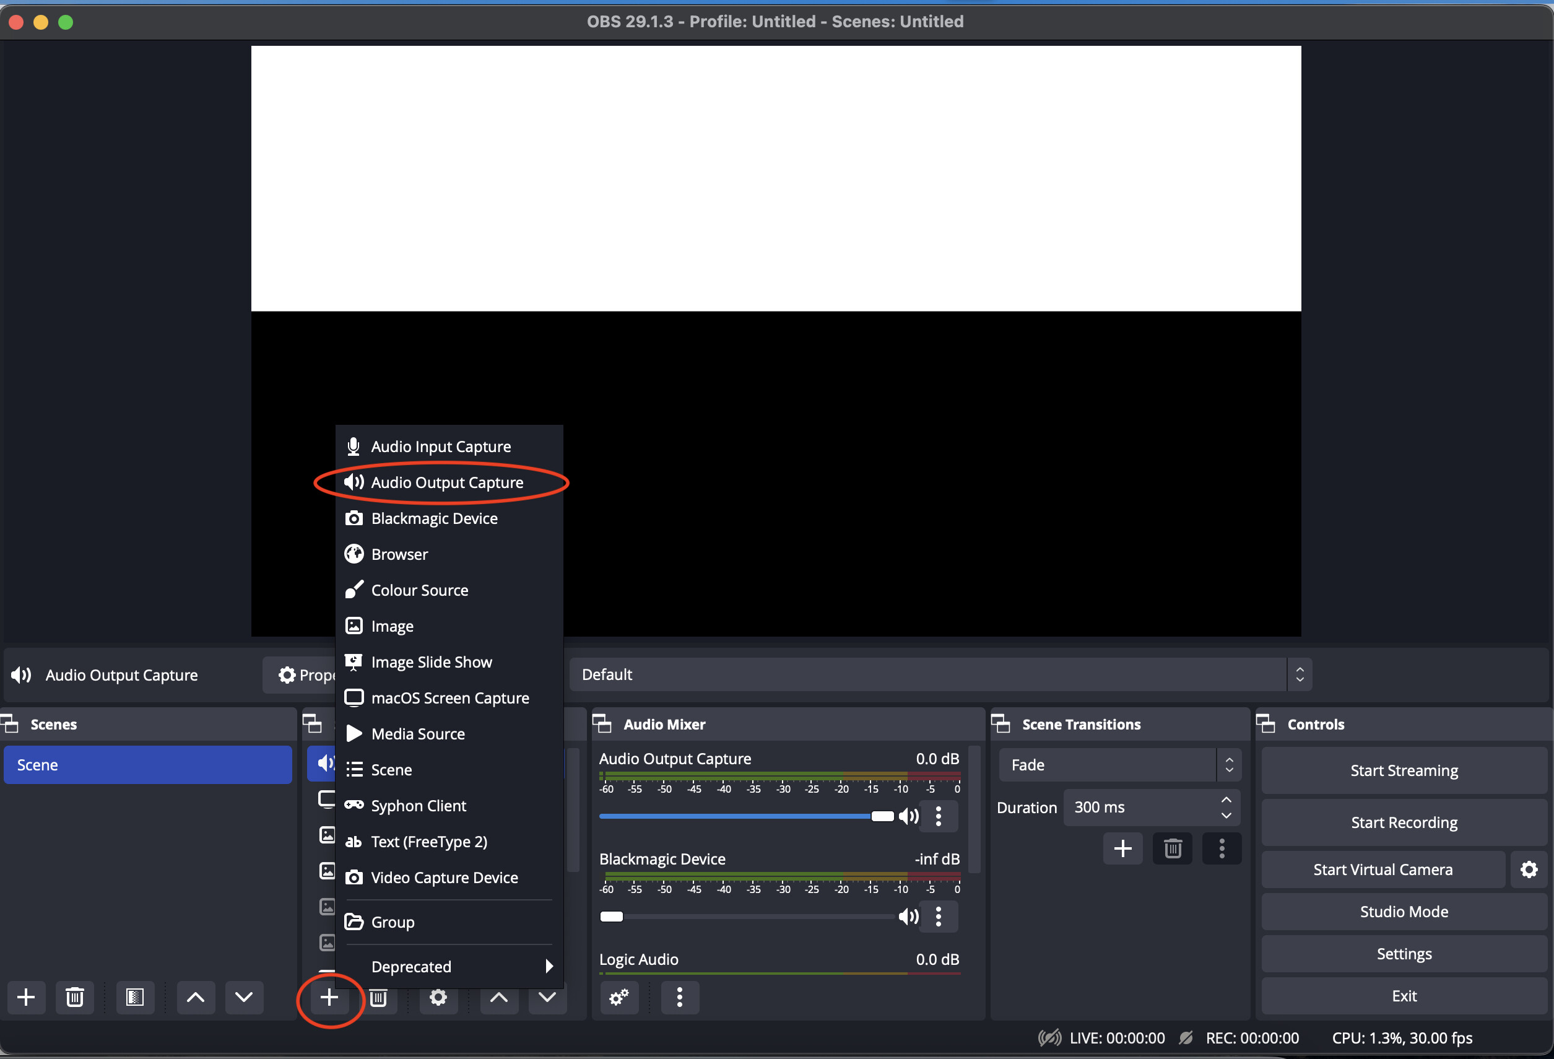Click Audio Output Capture volume slider
1554x1059 pixels.
[736, 816]
